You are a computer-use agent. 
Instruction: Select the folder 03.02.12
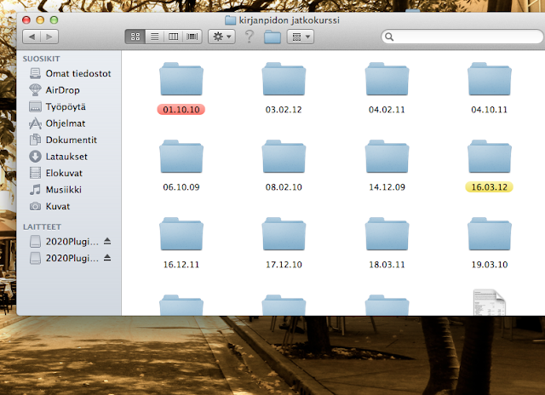click(284, 89)
